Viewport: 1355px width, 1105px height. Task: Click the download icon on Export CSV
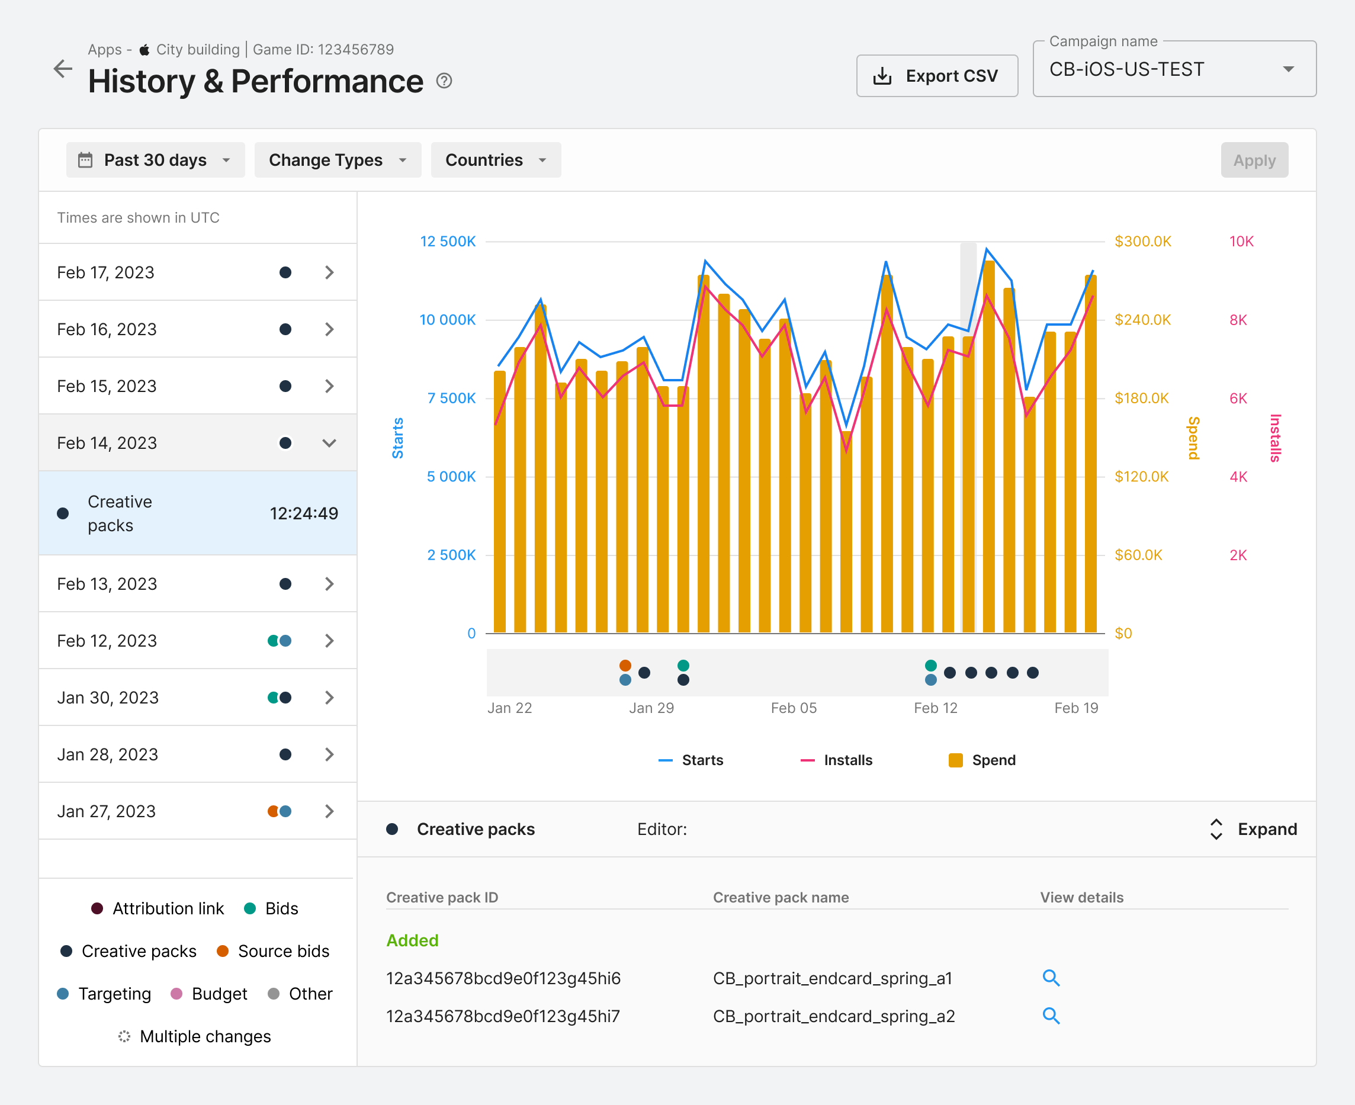point(882,76)
